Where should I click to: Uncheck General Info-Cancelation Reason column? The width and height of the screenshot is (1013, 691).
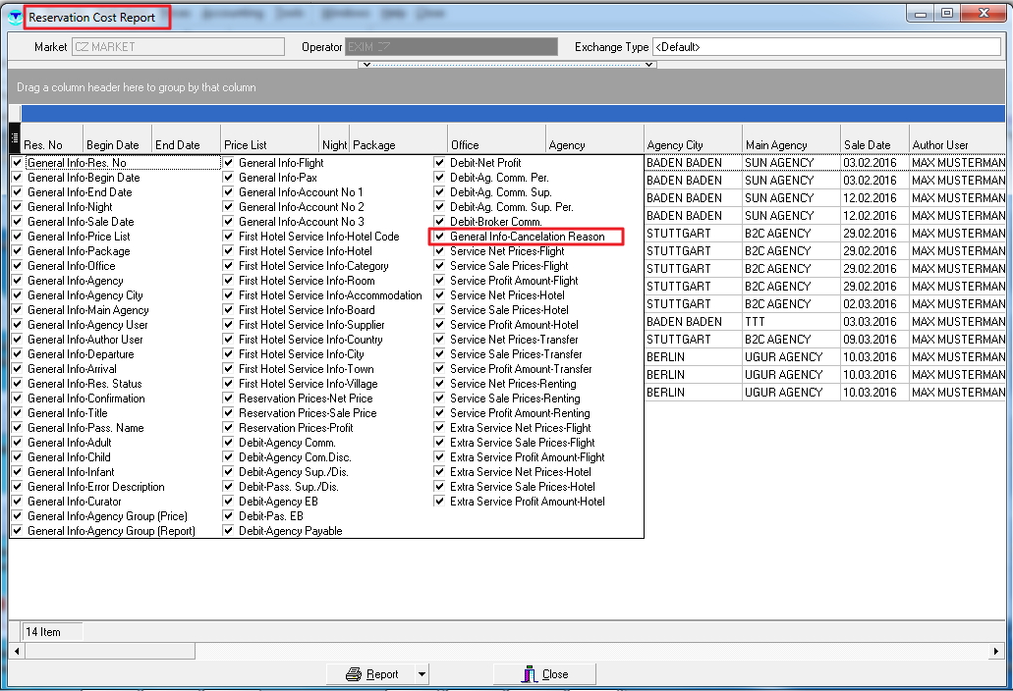[440, 237]
